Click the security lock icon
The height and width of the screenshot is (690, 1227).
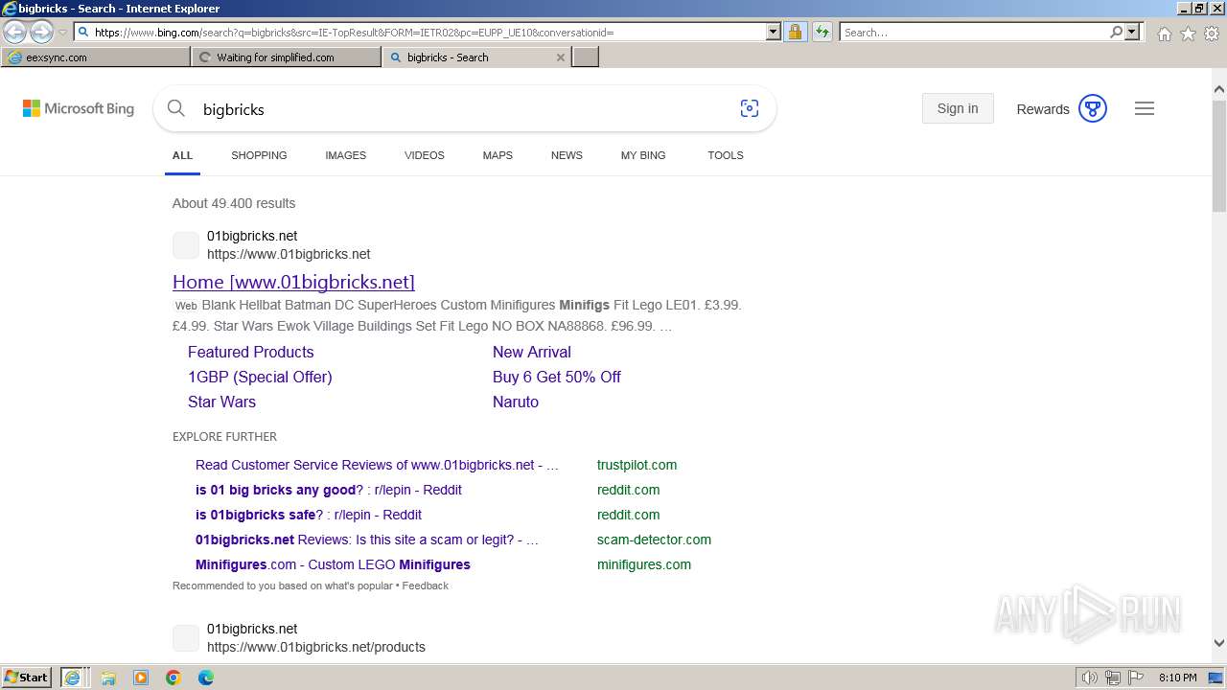(x=795, y=32)
